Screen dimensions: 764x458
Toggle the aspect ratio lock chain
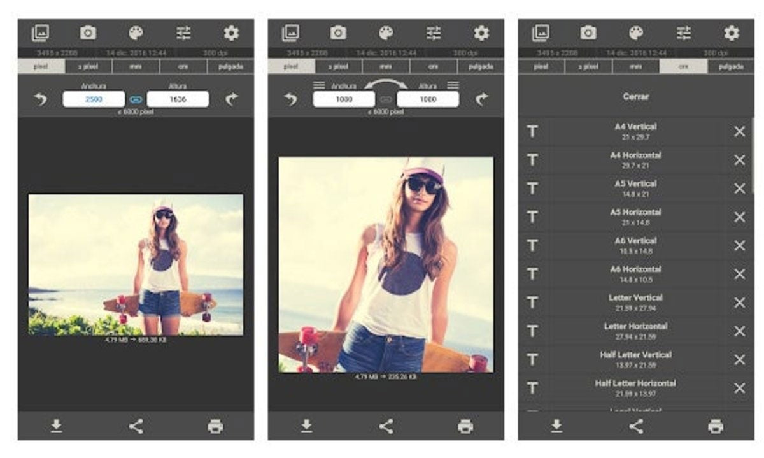pyautogui.click(x=136, y=98)
